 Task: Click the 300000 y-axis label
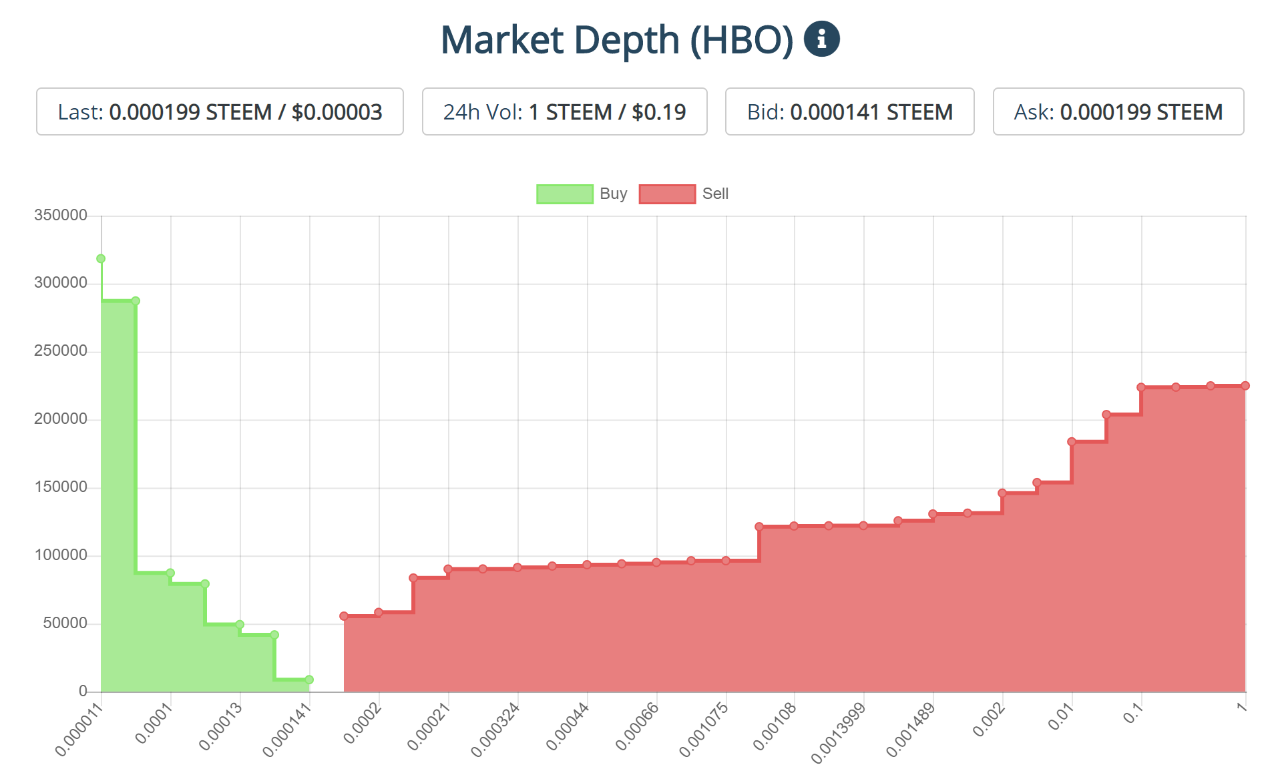click(x=61, y=283)
